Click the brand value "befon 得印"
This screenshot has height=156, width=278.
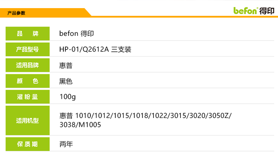point(76,34)
